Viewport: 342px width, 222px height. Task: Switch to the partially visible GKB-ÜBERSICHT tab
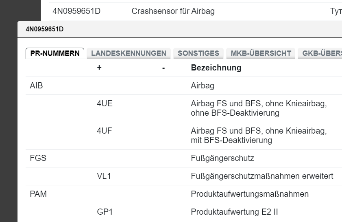tap(319, 53)
